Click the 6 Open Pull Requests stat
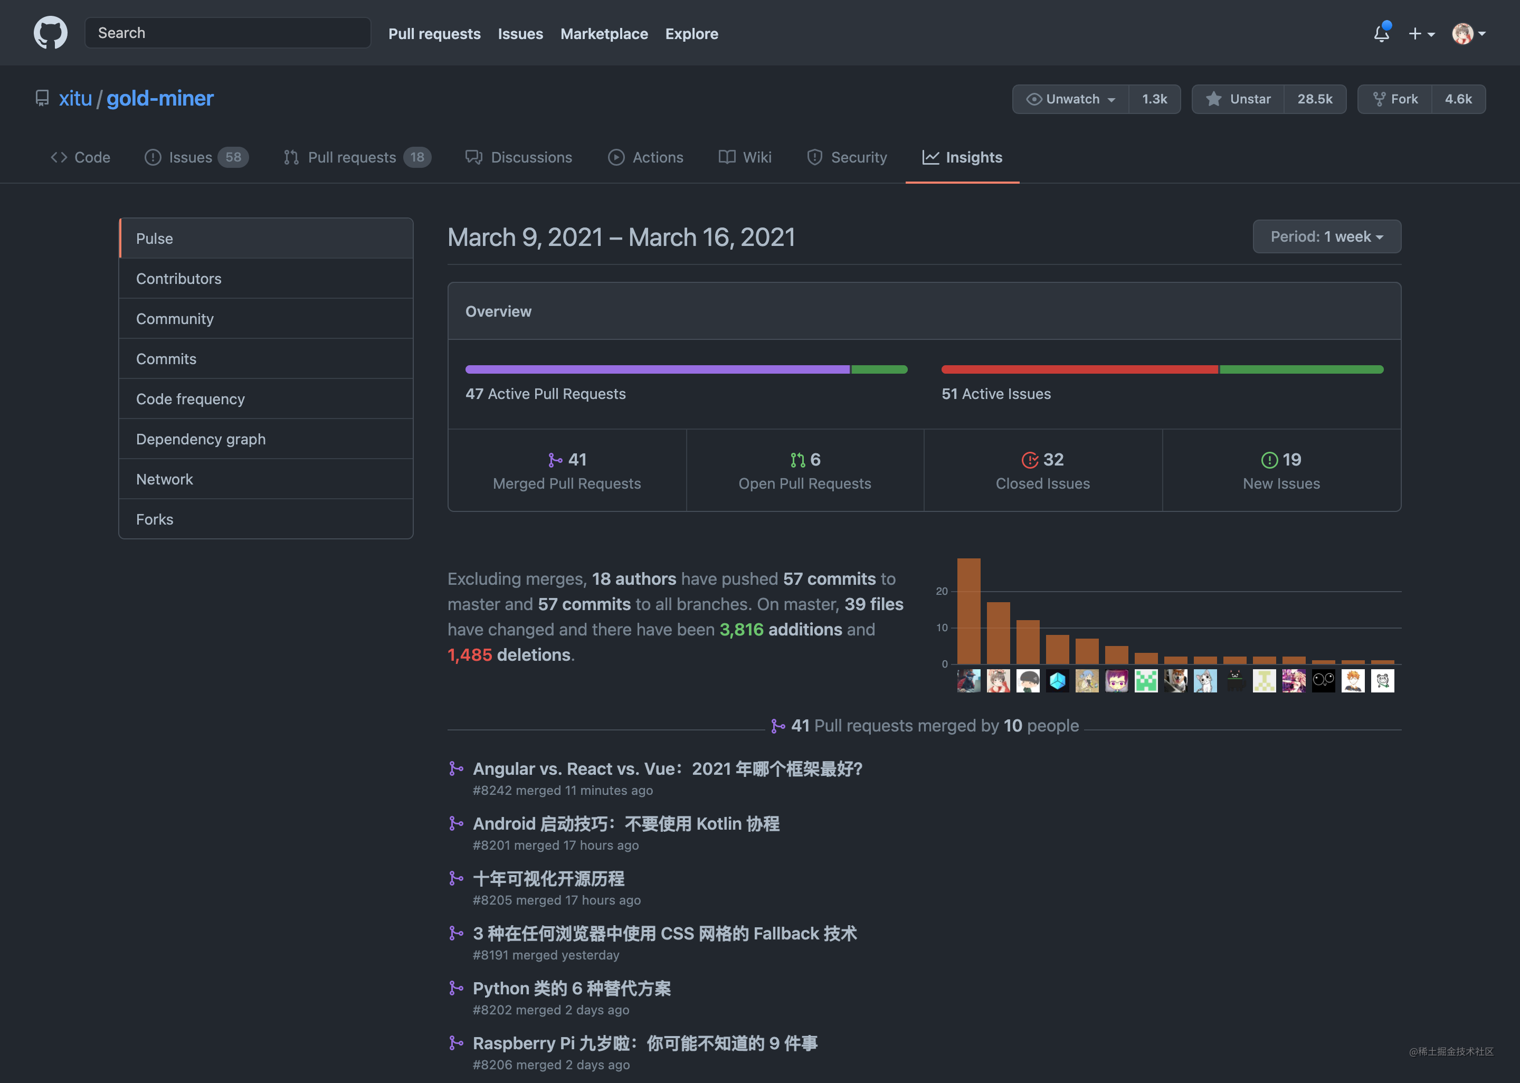Viewport: 1520px width, 1083px height. click(x=805, y=471)
